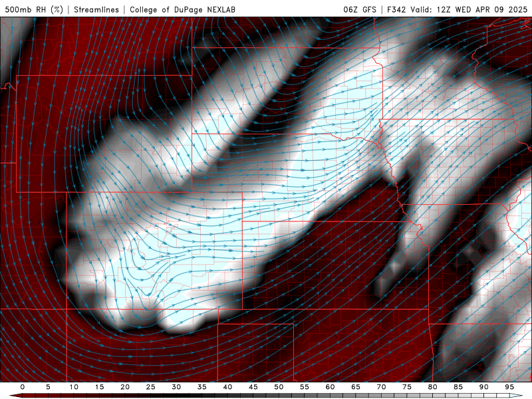Click the 'College of DuPage NEXLAB' text
Screen dimensions: 532x399
pos(182,9)
